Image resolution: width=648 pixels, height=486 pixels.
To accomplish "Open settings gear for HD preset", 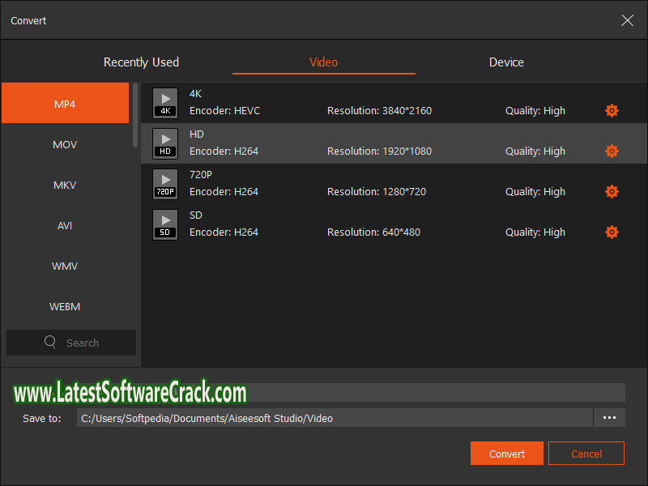I will (612, 151).
